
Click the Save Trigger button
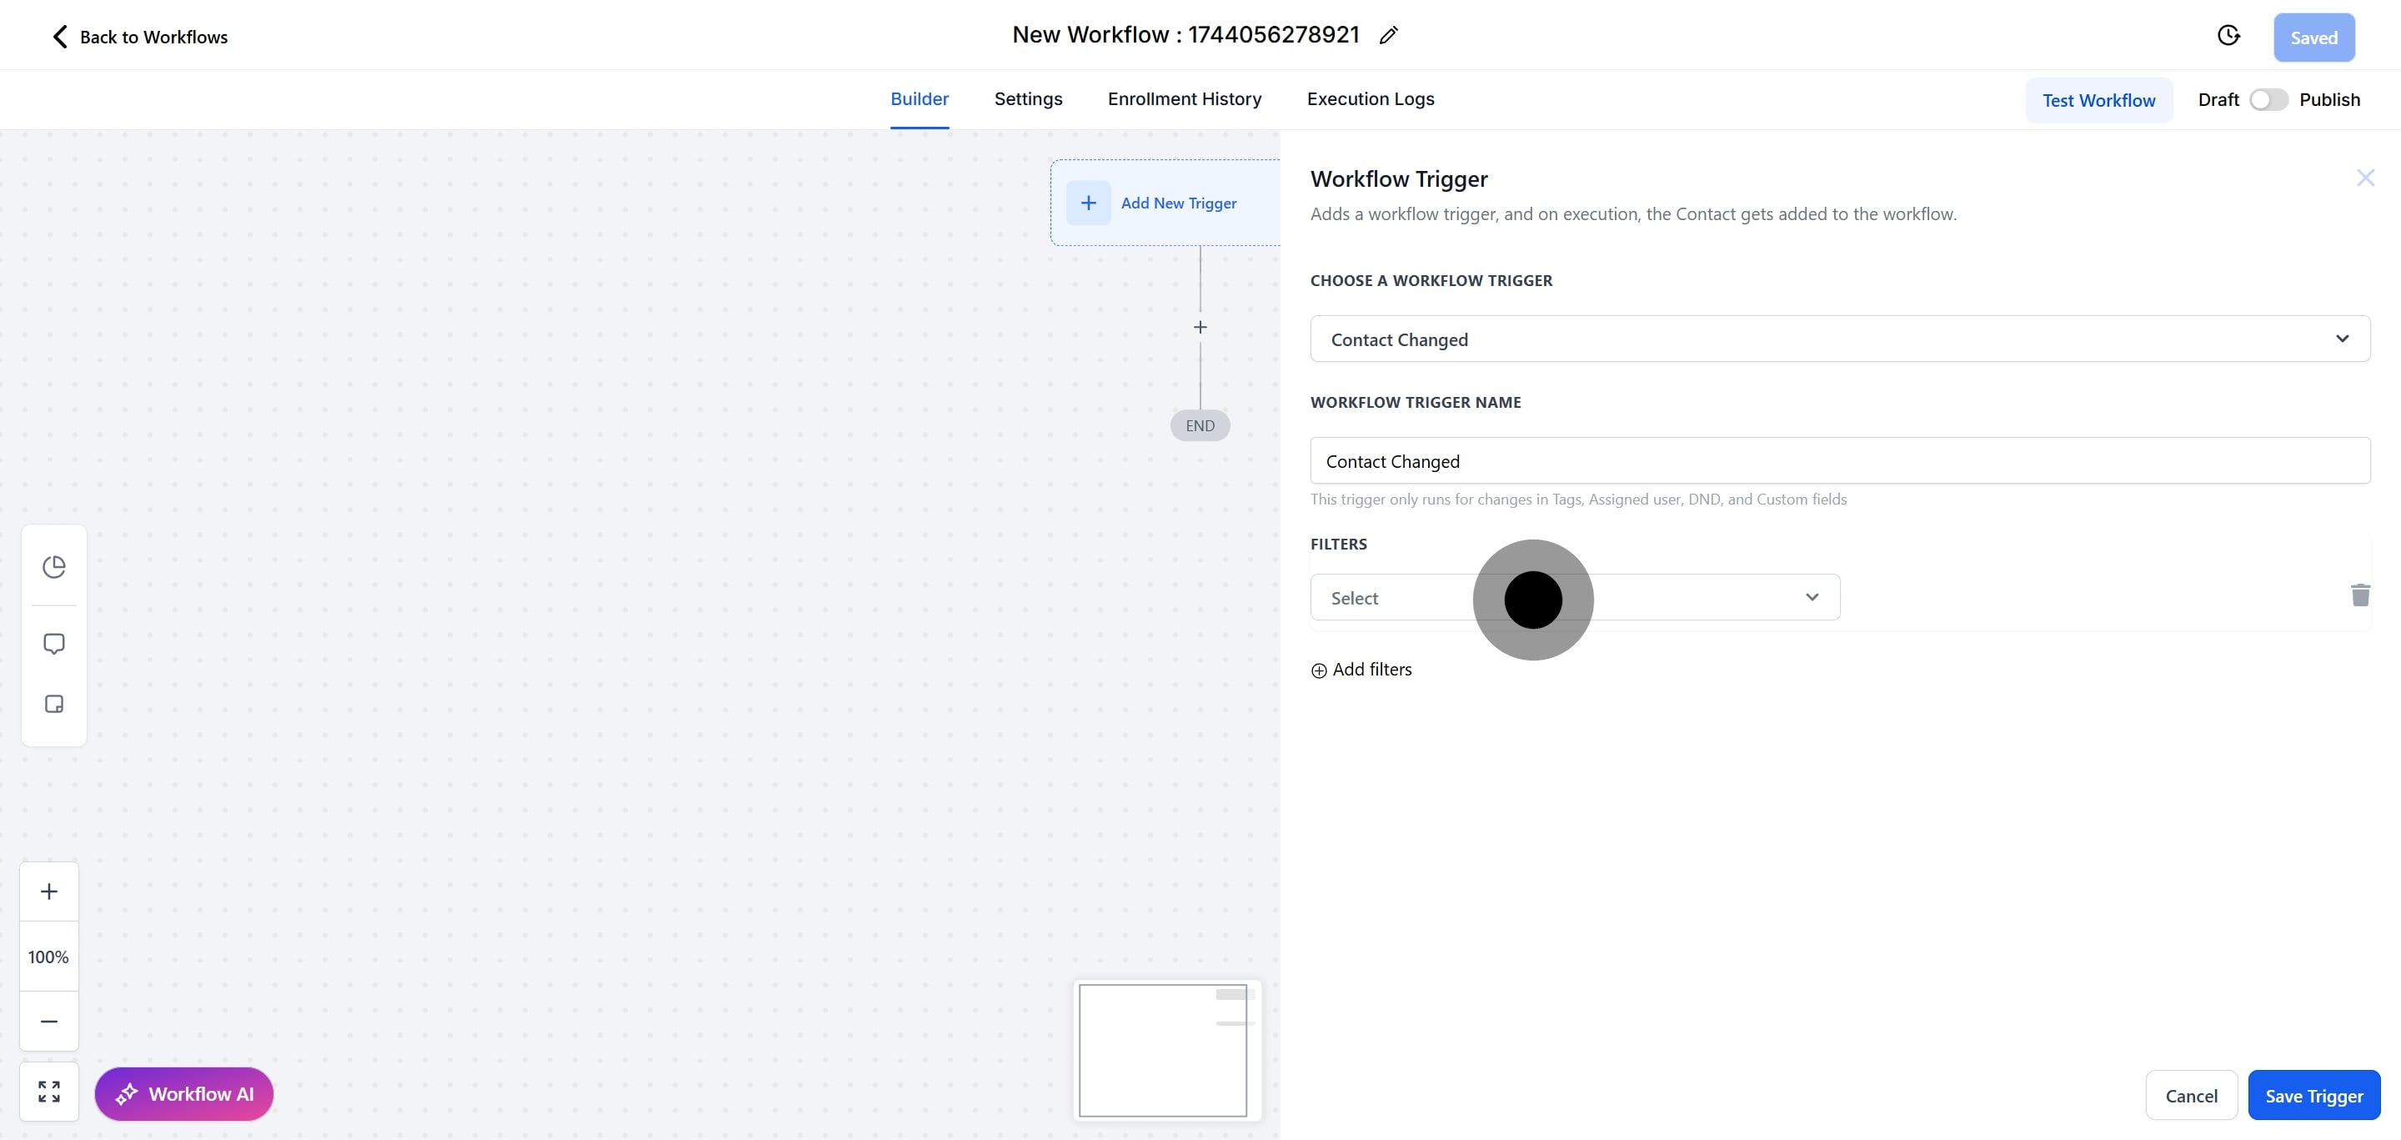pyautogui.click(x=2313, y=1095)
